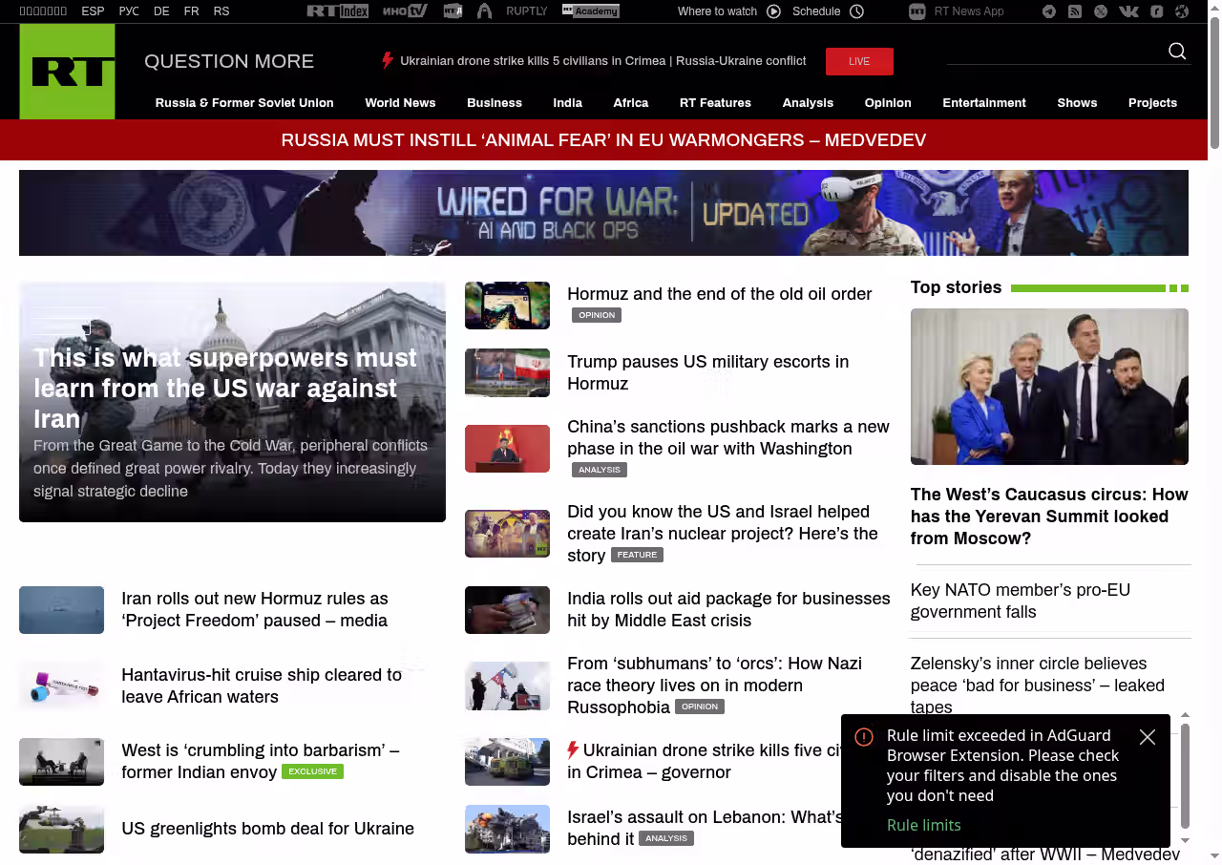Open the Hormuz oil order article thumbnail
This screenshot has height=865, width=1222.
tap(507, 306)
